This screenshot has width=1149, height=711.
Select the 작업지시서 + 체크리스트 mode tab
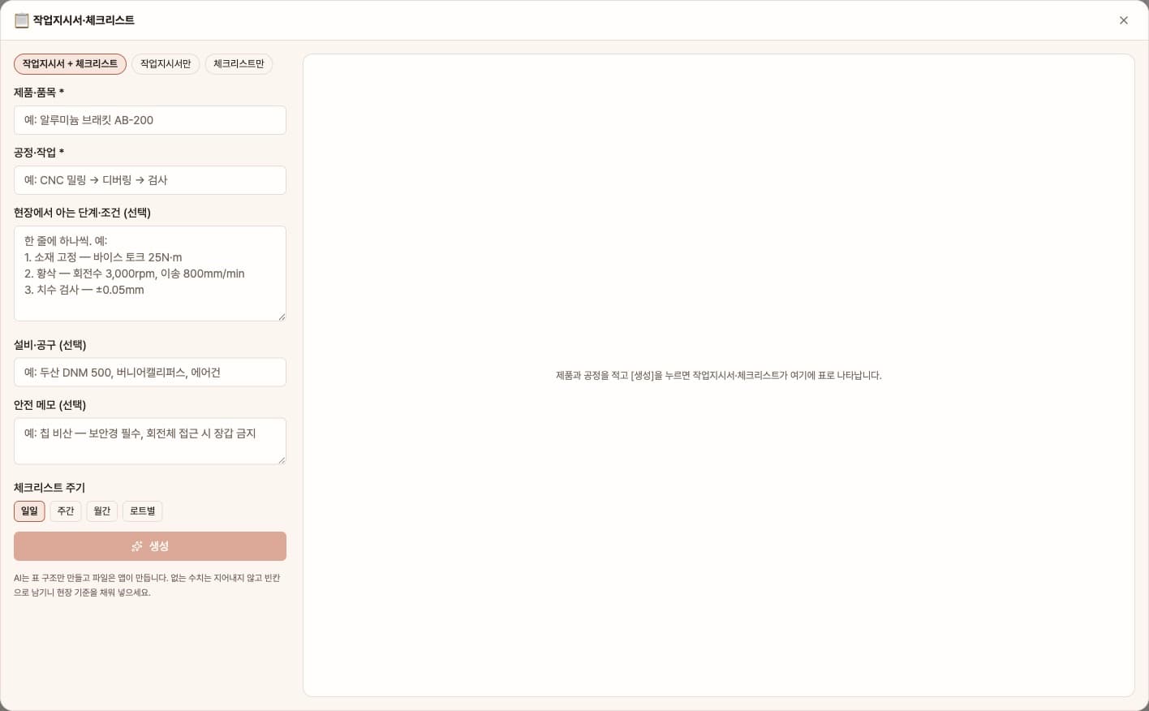pyautogui.click(x=70, y=64)
